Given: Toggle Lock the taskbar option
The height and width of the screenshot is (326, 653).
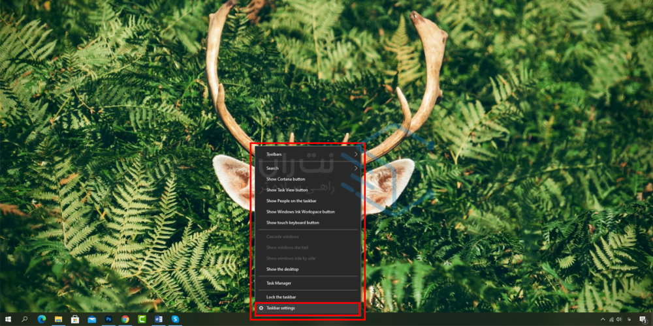Looking at the screenshot, I should point(281,297).
